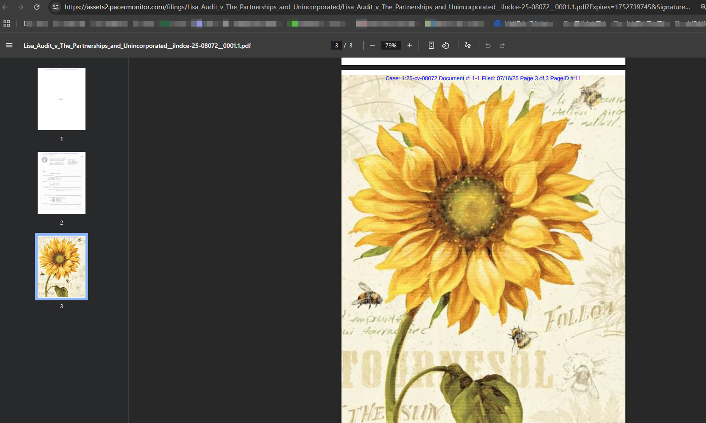Viewport: 706px width, 423px height.
Task: Open the draw annotation tool
Action: pyautogui.click(x=468, y=45)
